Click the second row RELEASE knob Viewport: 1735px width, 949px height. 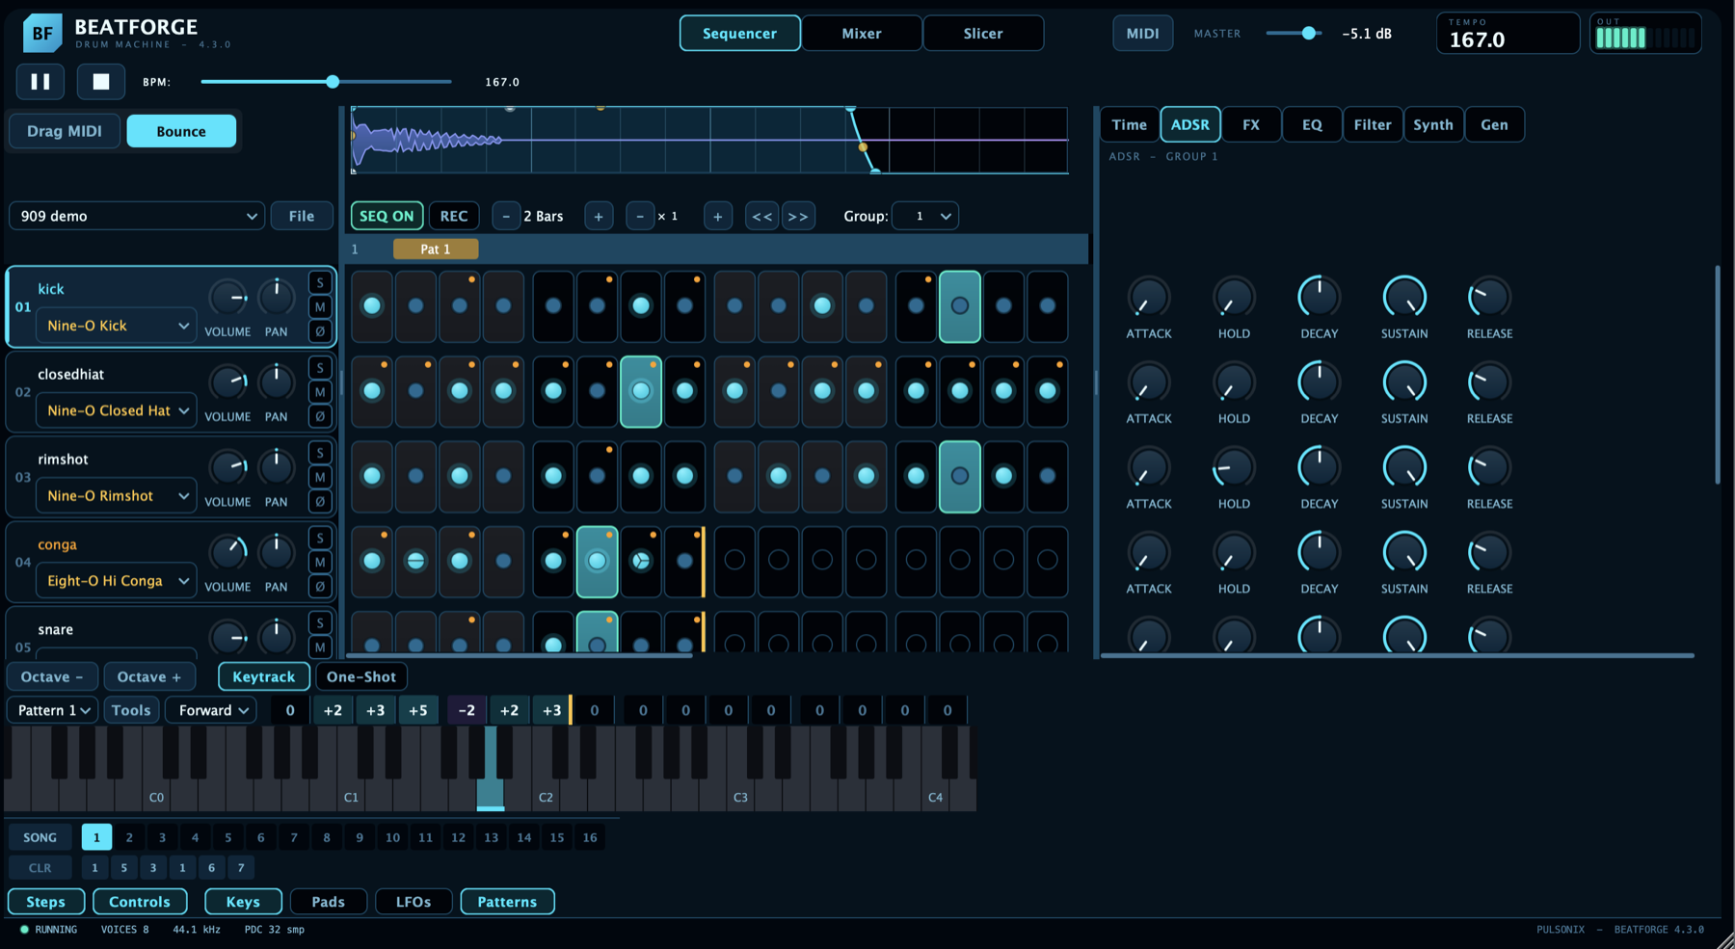click(x=1489, y=382)
